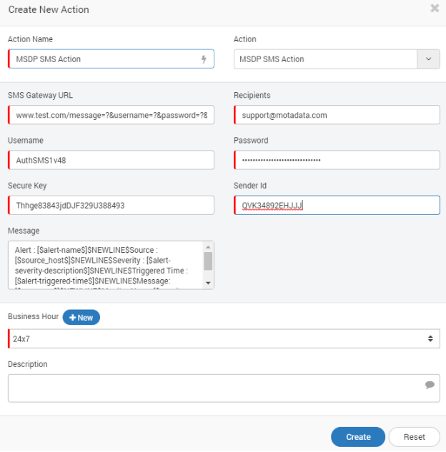
Task: Select the Username field AuthSMS1v48
Action: point(111,160)
